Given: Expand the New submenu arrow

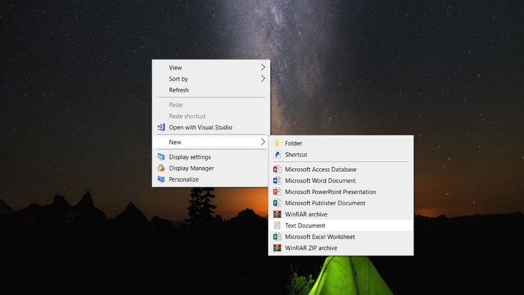Looking at the screenshot, I should (263, 142).
